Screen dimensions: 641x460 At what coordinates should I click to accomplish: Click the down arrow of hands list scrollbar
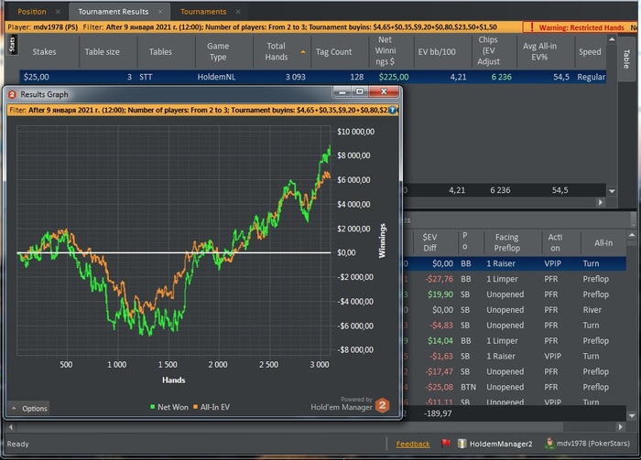(x=631, y=415)
